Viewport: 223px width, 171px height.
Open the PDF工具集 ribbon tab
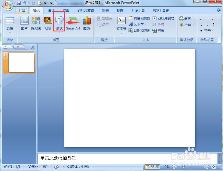[161, 10]
